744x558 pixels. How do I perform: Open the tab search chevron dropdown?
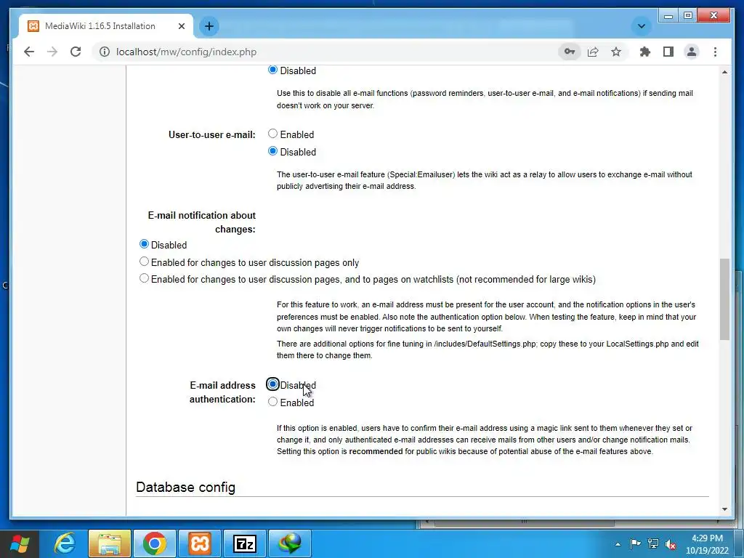641,26
